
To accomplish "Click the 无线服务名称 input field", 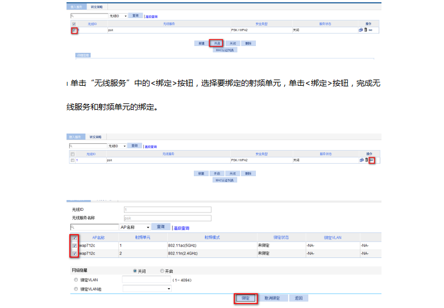I will point(168,218).
